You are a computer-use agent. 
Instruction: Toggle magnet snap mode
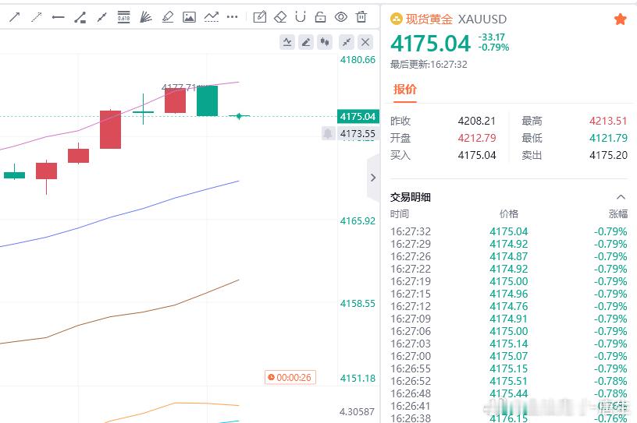coord(301,17)
